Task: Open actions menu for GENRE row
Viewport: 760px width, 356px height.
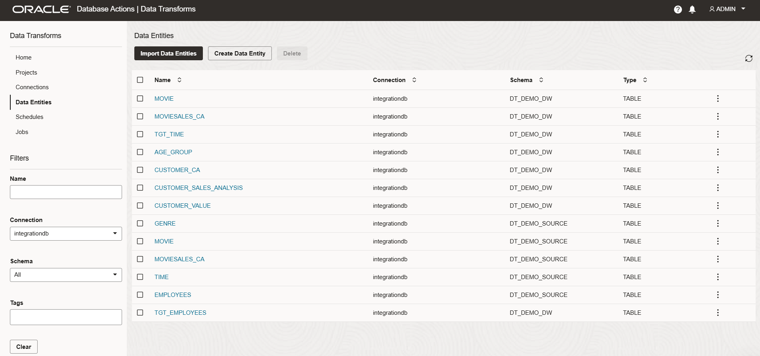Action: point(718,224)
